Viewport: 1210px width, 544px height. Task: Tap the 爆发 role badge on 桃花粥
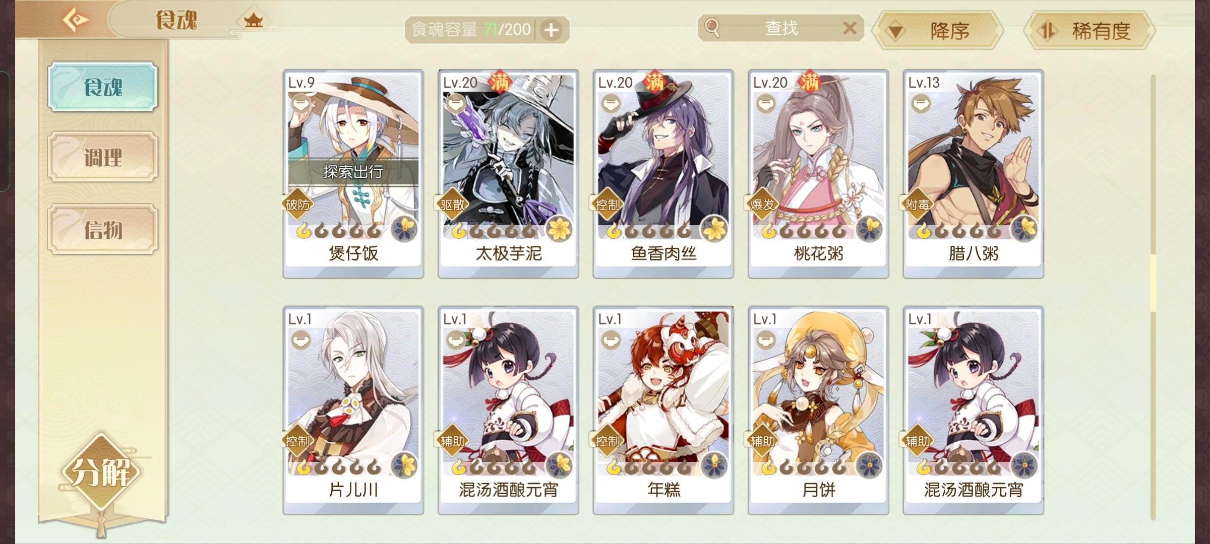(762, 205)
